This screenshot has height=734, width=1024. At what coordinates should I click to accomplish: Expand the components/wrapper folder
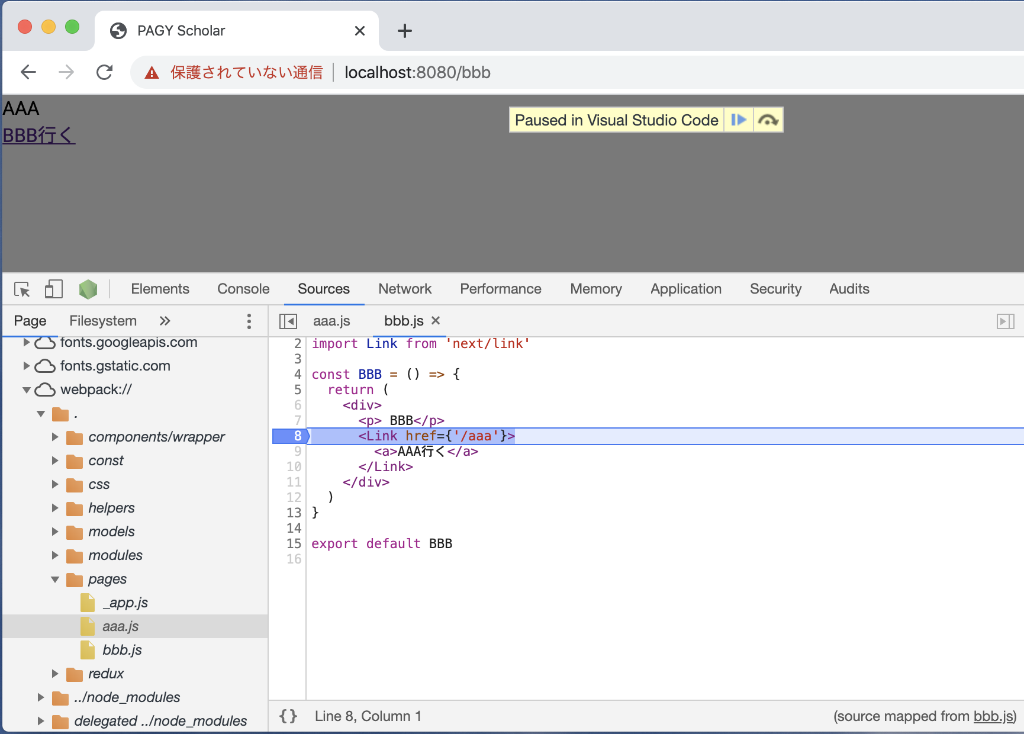[x=55, y=437]
